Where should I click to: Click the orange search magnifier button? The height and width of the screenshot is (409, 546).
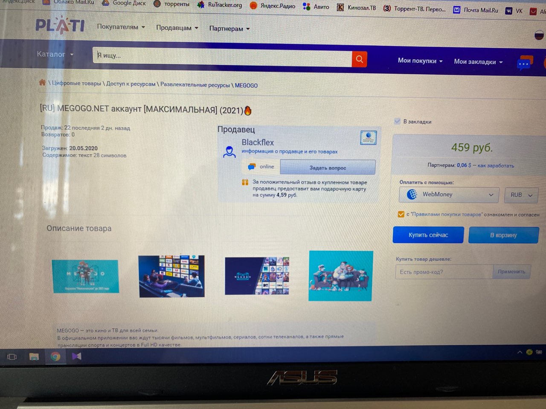coord(359,59)
